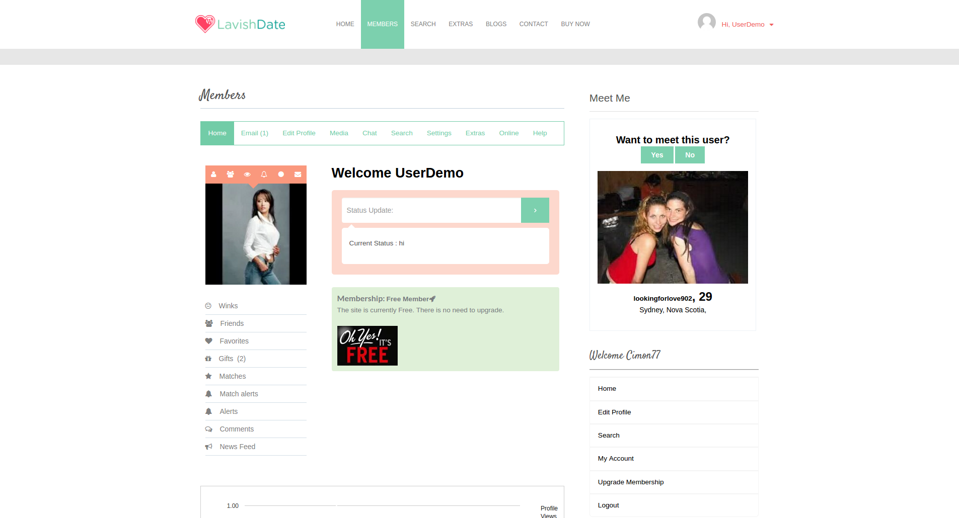This screenshot has width=959, height=518.
Task: Open the Alerts link
Action: pos(229,411)
